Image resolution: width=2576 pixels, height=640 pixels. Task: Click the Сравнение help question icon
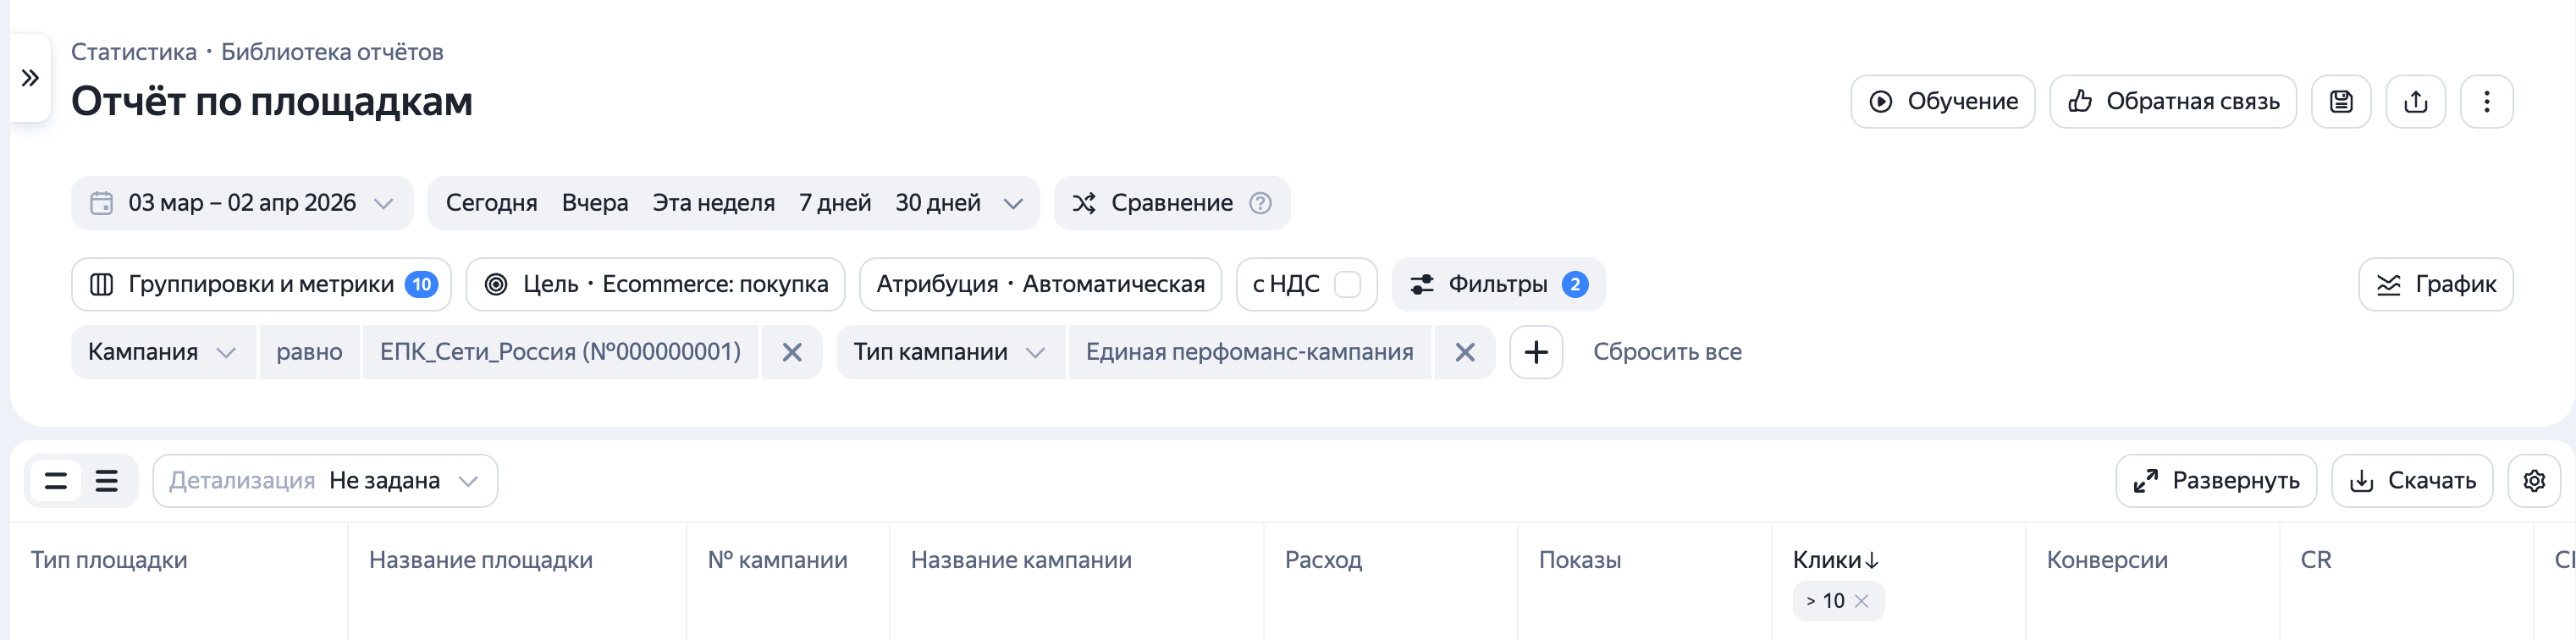click(x=1261, y=203)
